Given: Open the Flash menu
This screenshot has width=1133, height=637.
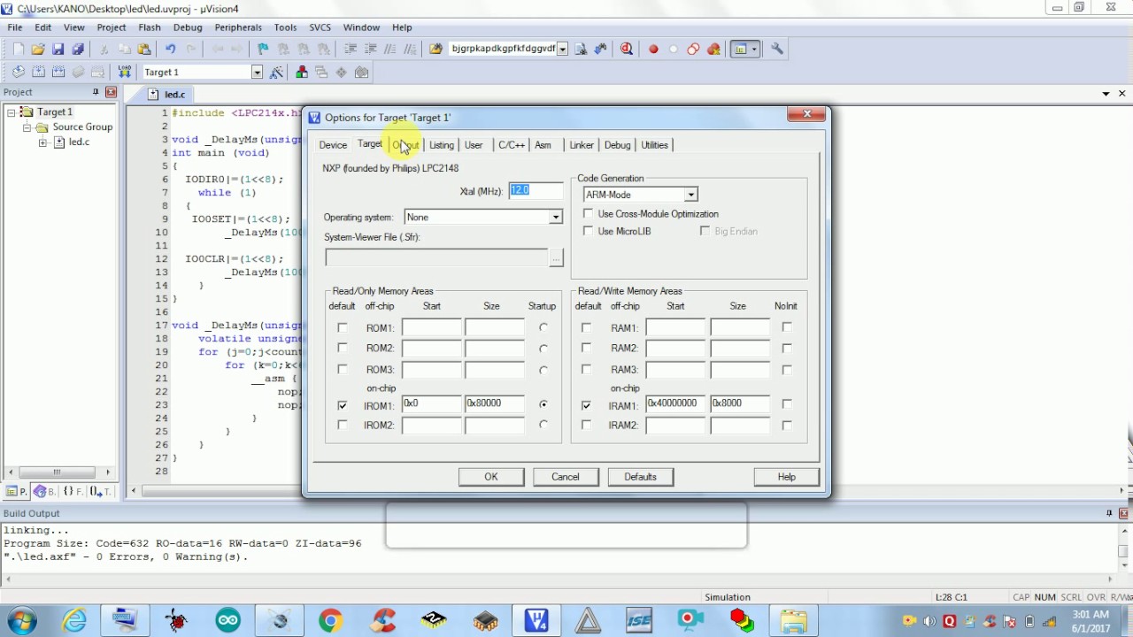Looking at the screenshot, I should tap(150, 27).
